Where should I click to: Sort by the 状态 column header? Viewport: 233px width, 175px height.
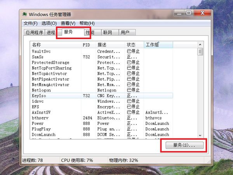pos(134,45)
